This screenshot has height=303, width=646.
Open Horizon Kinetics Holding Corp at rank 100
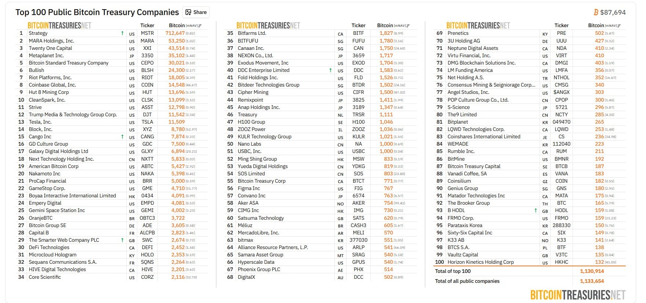click(x=480, y=262)
